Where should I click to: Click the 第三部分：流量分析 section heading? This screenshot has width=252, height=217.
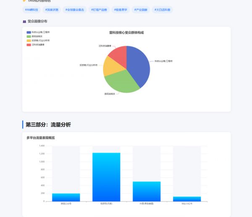48,125
